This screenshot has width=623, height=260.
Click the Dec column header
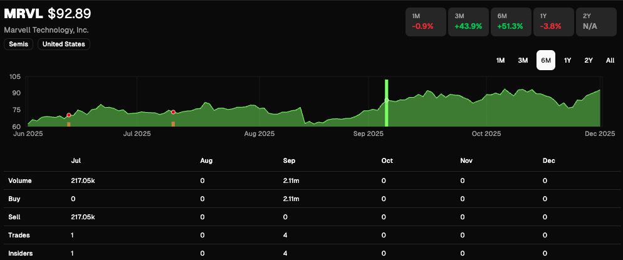point(548,161)
